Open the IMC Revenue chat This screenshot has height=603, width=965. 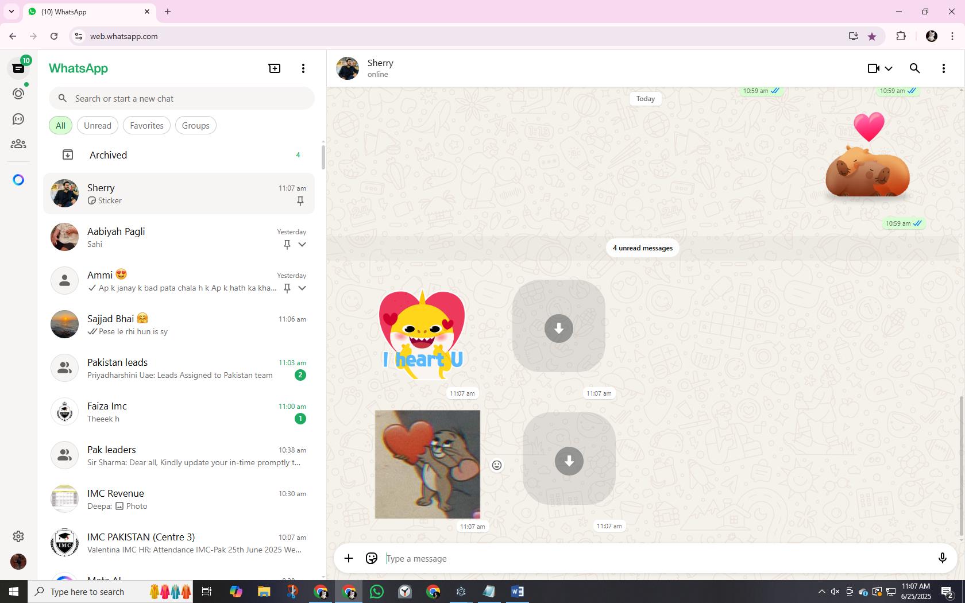coord(179,499)
